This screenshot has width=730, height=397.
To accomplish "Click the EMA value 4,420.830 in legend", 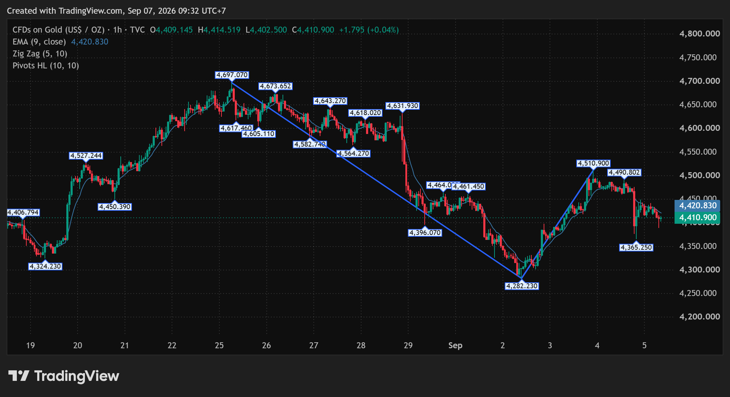I will (x=90, y=42).
